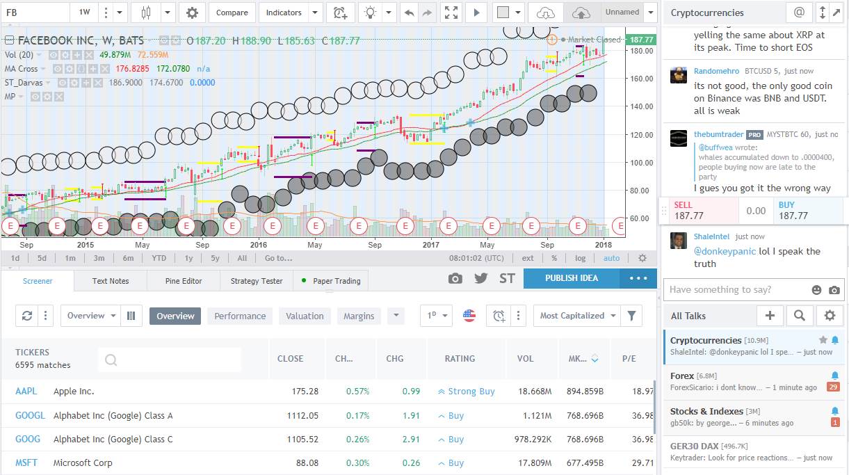Click the undo arrow in toolbar
849x475 pixels.
410,13
